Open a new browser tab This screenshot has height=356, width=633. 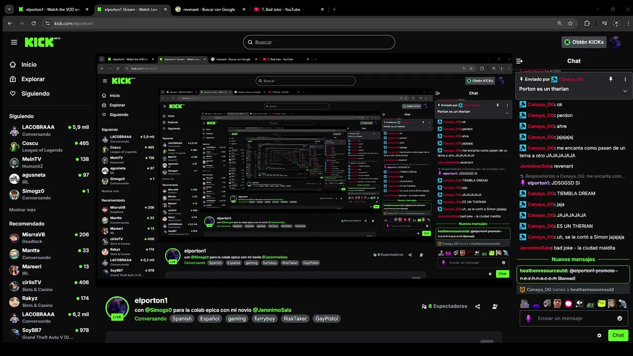point(334,9)
